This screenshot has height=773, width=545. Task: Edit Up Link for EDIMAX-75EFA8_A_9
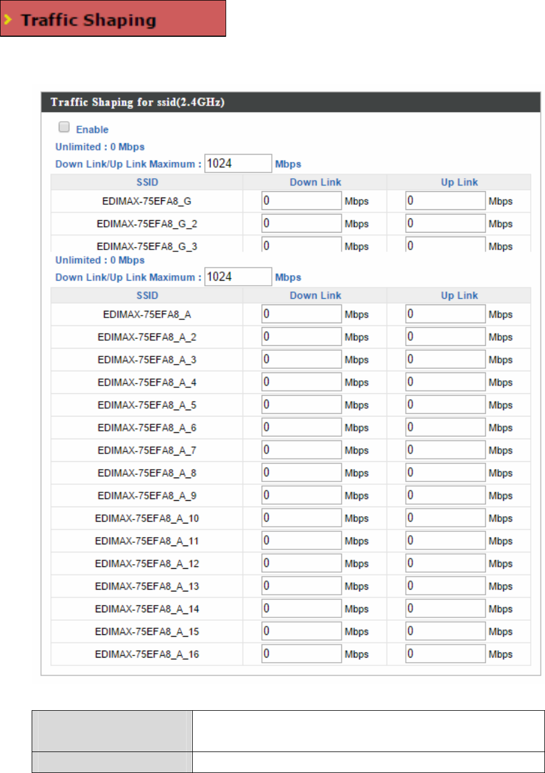(445, 495)
